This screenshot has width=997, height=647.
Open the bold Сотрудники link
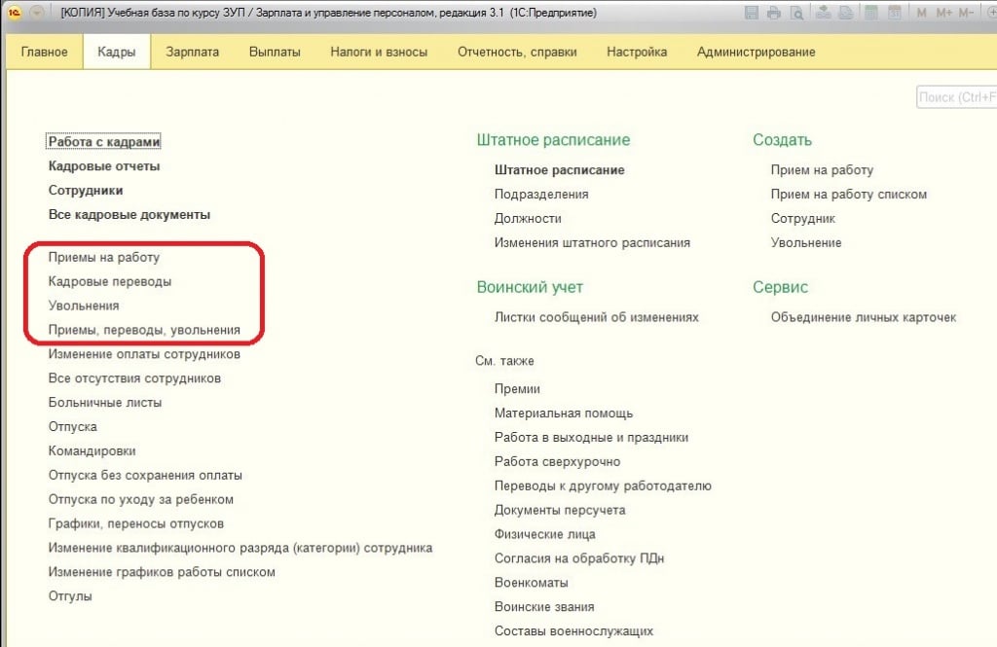coord(86,190)
